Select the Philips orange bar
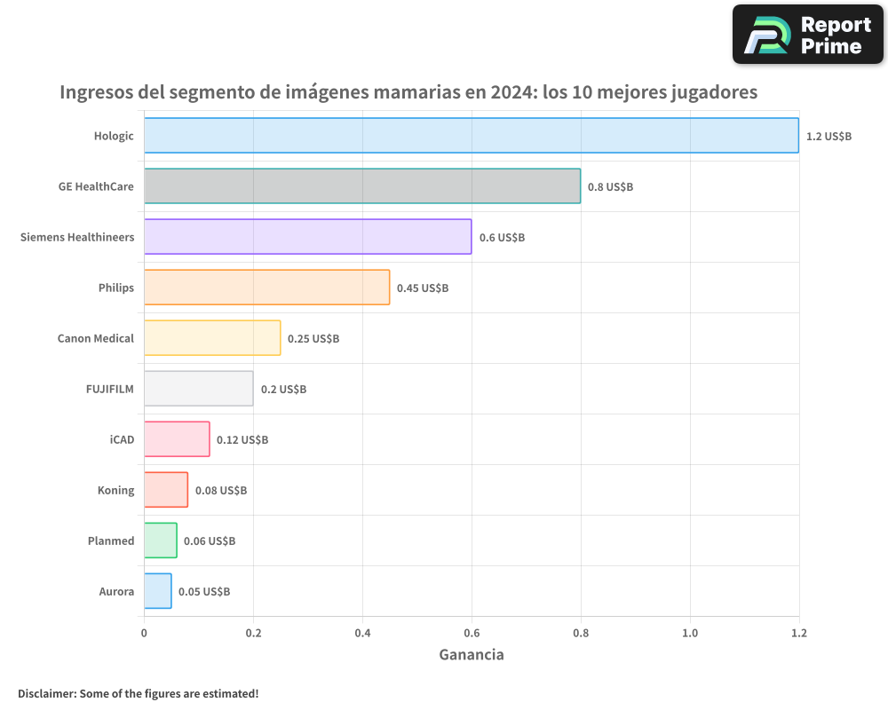The height and width of the screenshot is (710, 888). point(266,288)
